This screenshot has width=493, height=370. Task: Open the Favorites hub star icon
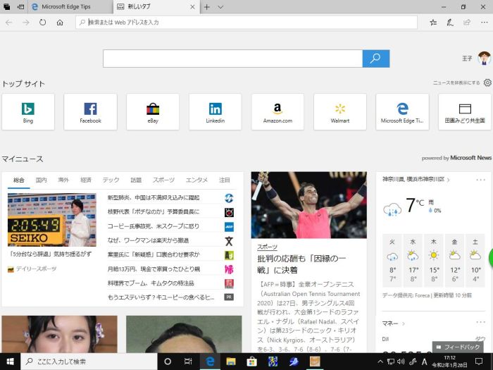pyautogui.click(x=433, y=23)
